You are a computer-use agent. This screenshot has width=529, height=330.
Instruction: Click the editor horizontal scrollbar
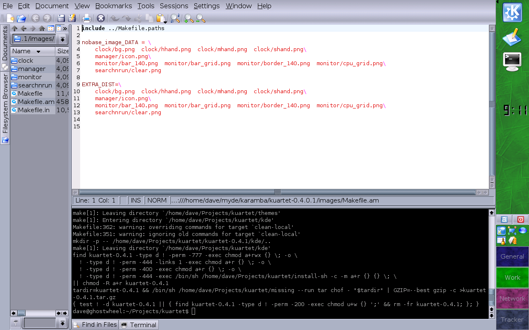(277, 192)
